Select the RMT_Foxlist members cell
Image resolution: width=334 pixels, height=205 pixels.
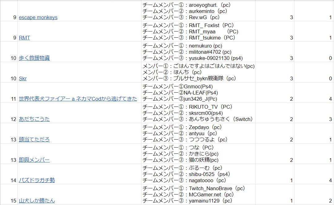tap(198, 31)
